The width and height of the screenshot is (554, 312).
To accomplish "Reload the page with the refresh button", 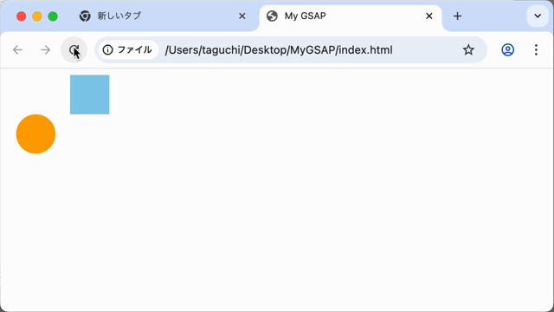I will click(x=74, y=50).
